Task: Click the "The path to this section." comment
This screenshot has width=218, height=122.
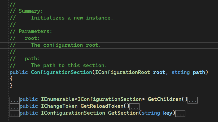Action: 69,65
